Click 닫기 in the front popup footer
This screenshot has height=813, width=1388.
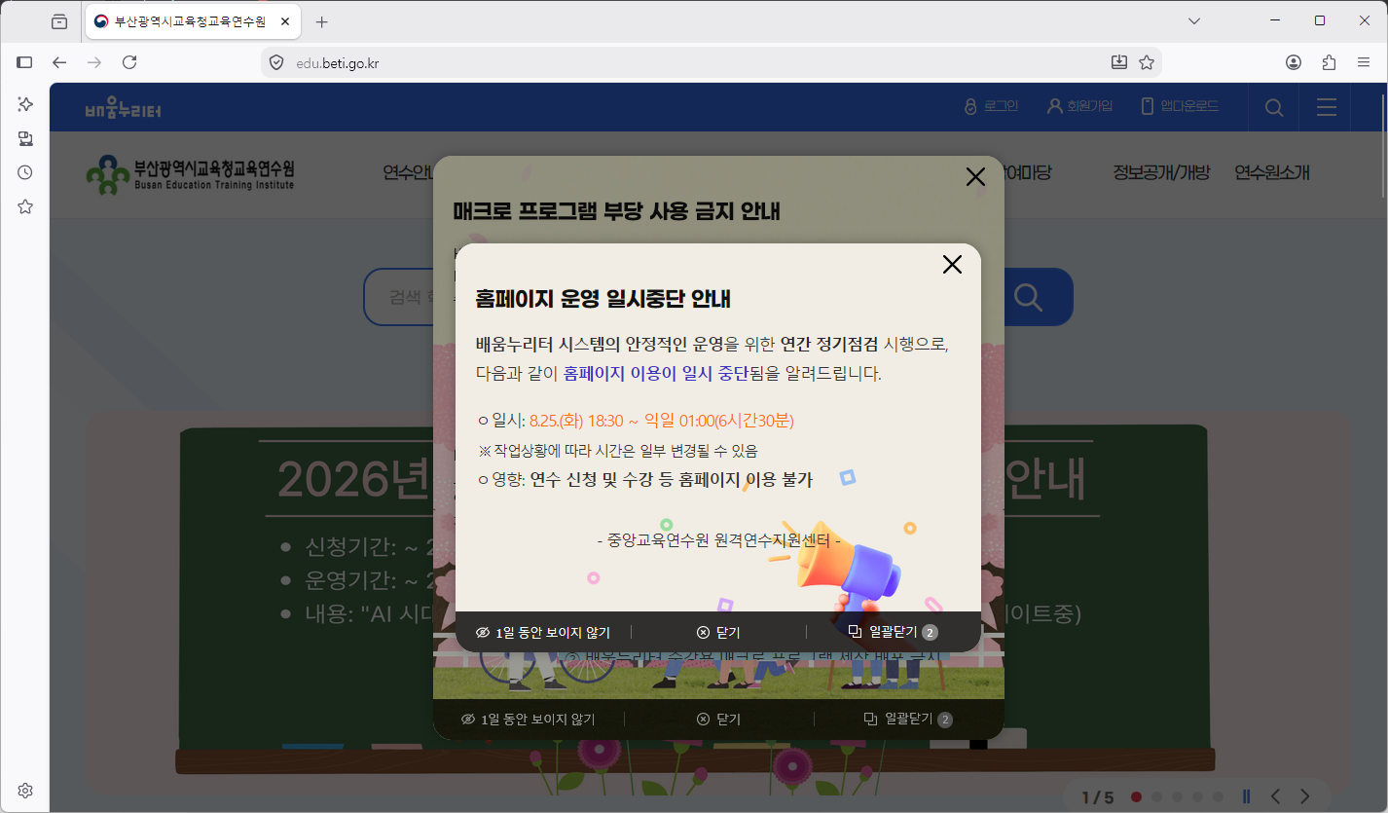[x=718, y=633]
